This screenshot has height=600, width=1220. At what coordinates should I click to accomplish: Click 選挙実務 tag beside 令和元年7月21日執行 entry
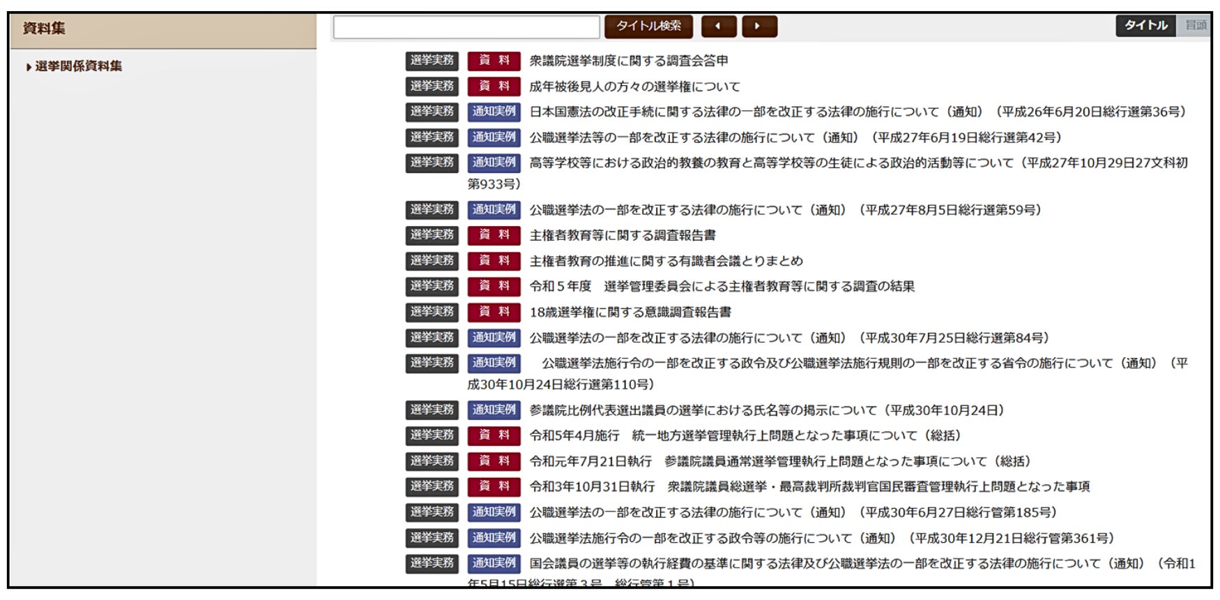coord(432,461)
